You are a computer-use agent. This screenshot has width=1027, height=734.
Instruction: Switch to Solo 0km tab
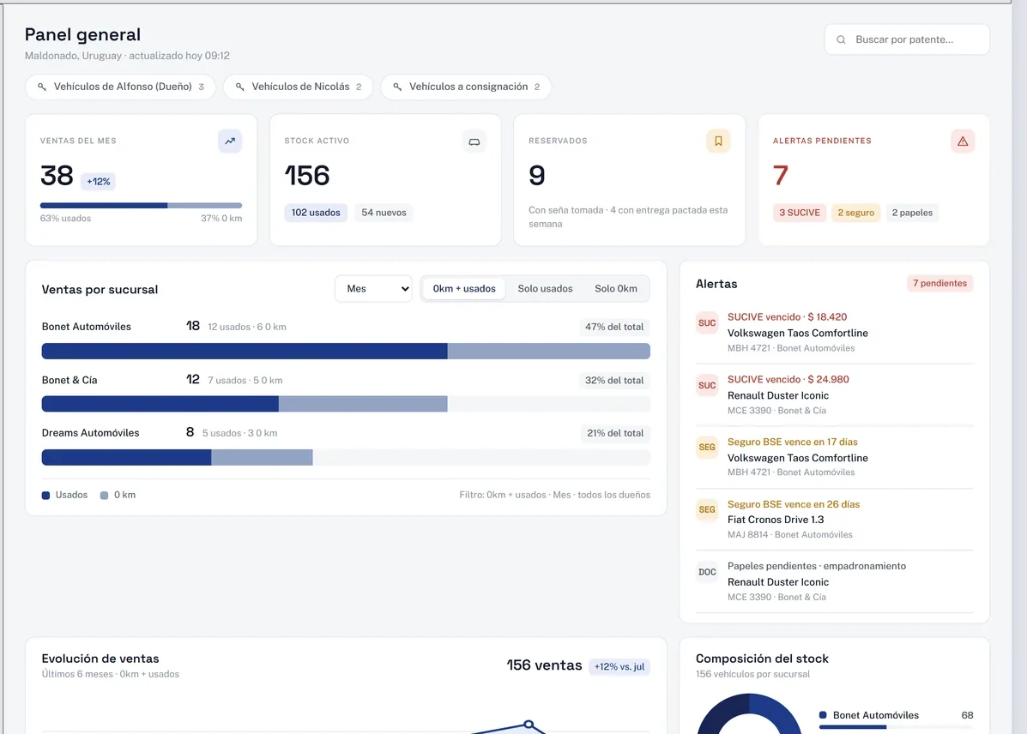616,289
